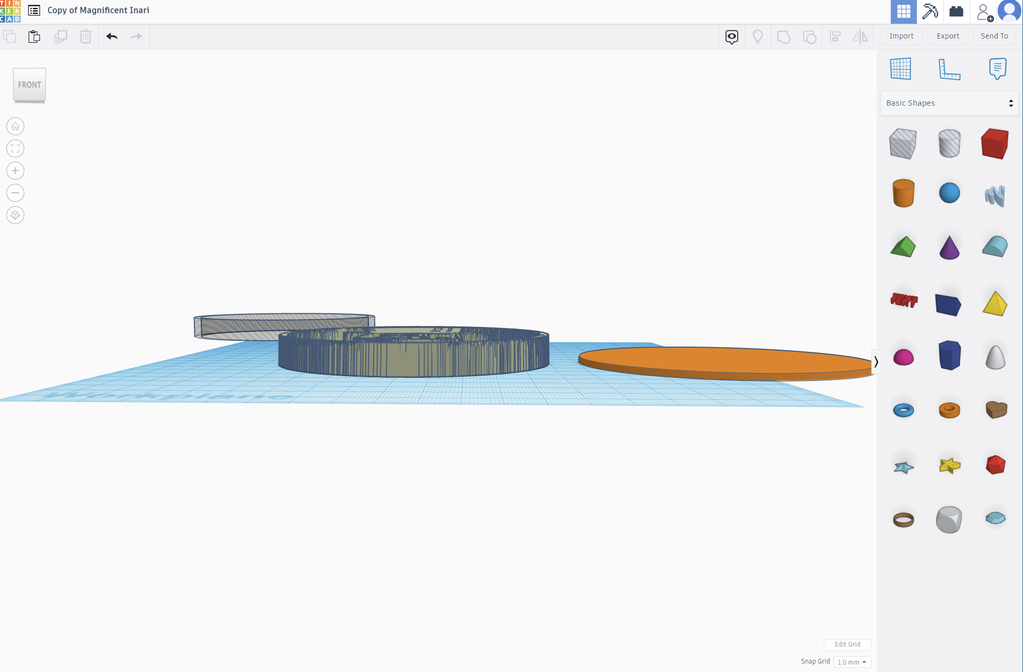Click the fit all in view icon
The image size is (1023, 672).
coord(15,148)
